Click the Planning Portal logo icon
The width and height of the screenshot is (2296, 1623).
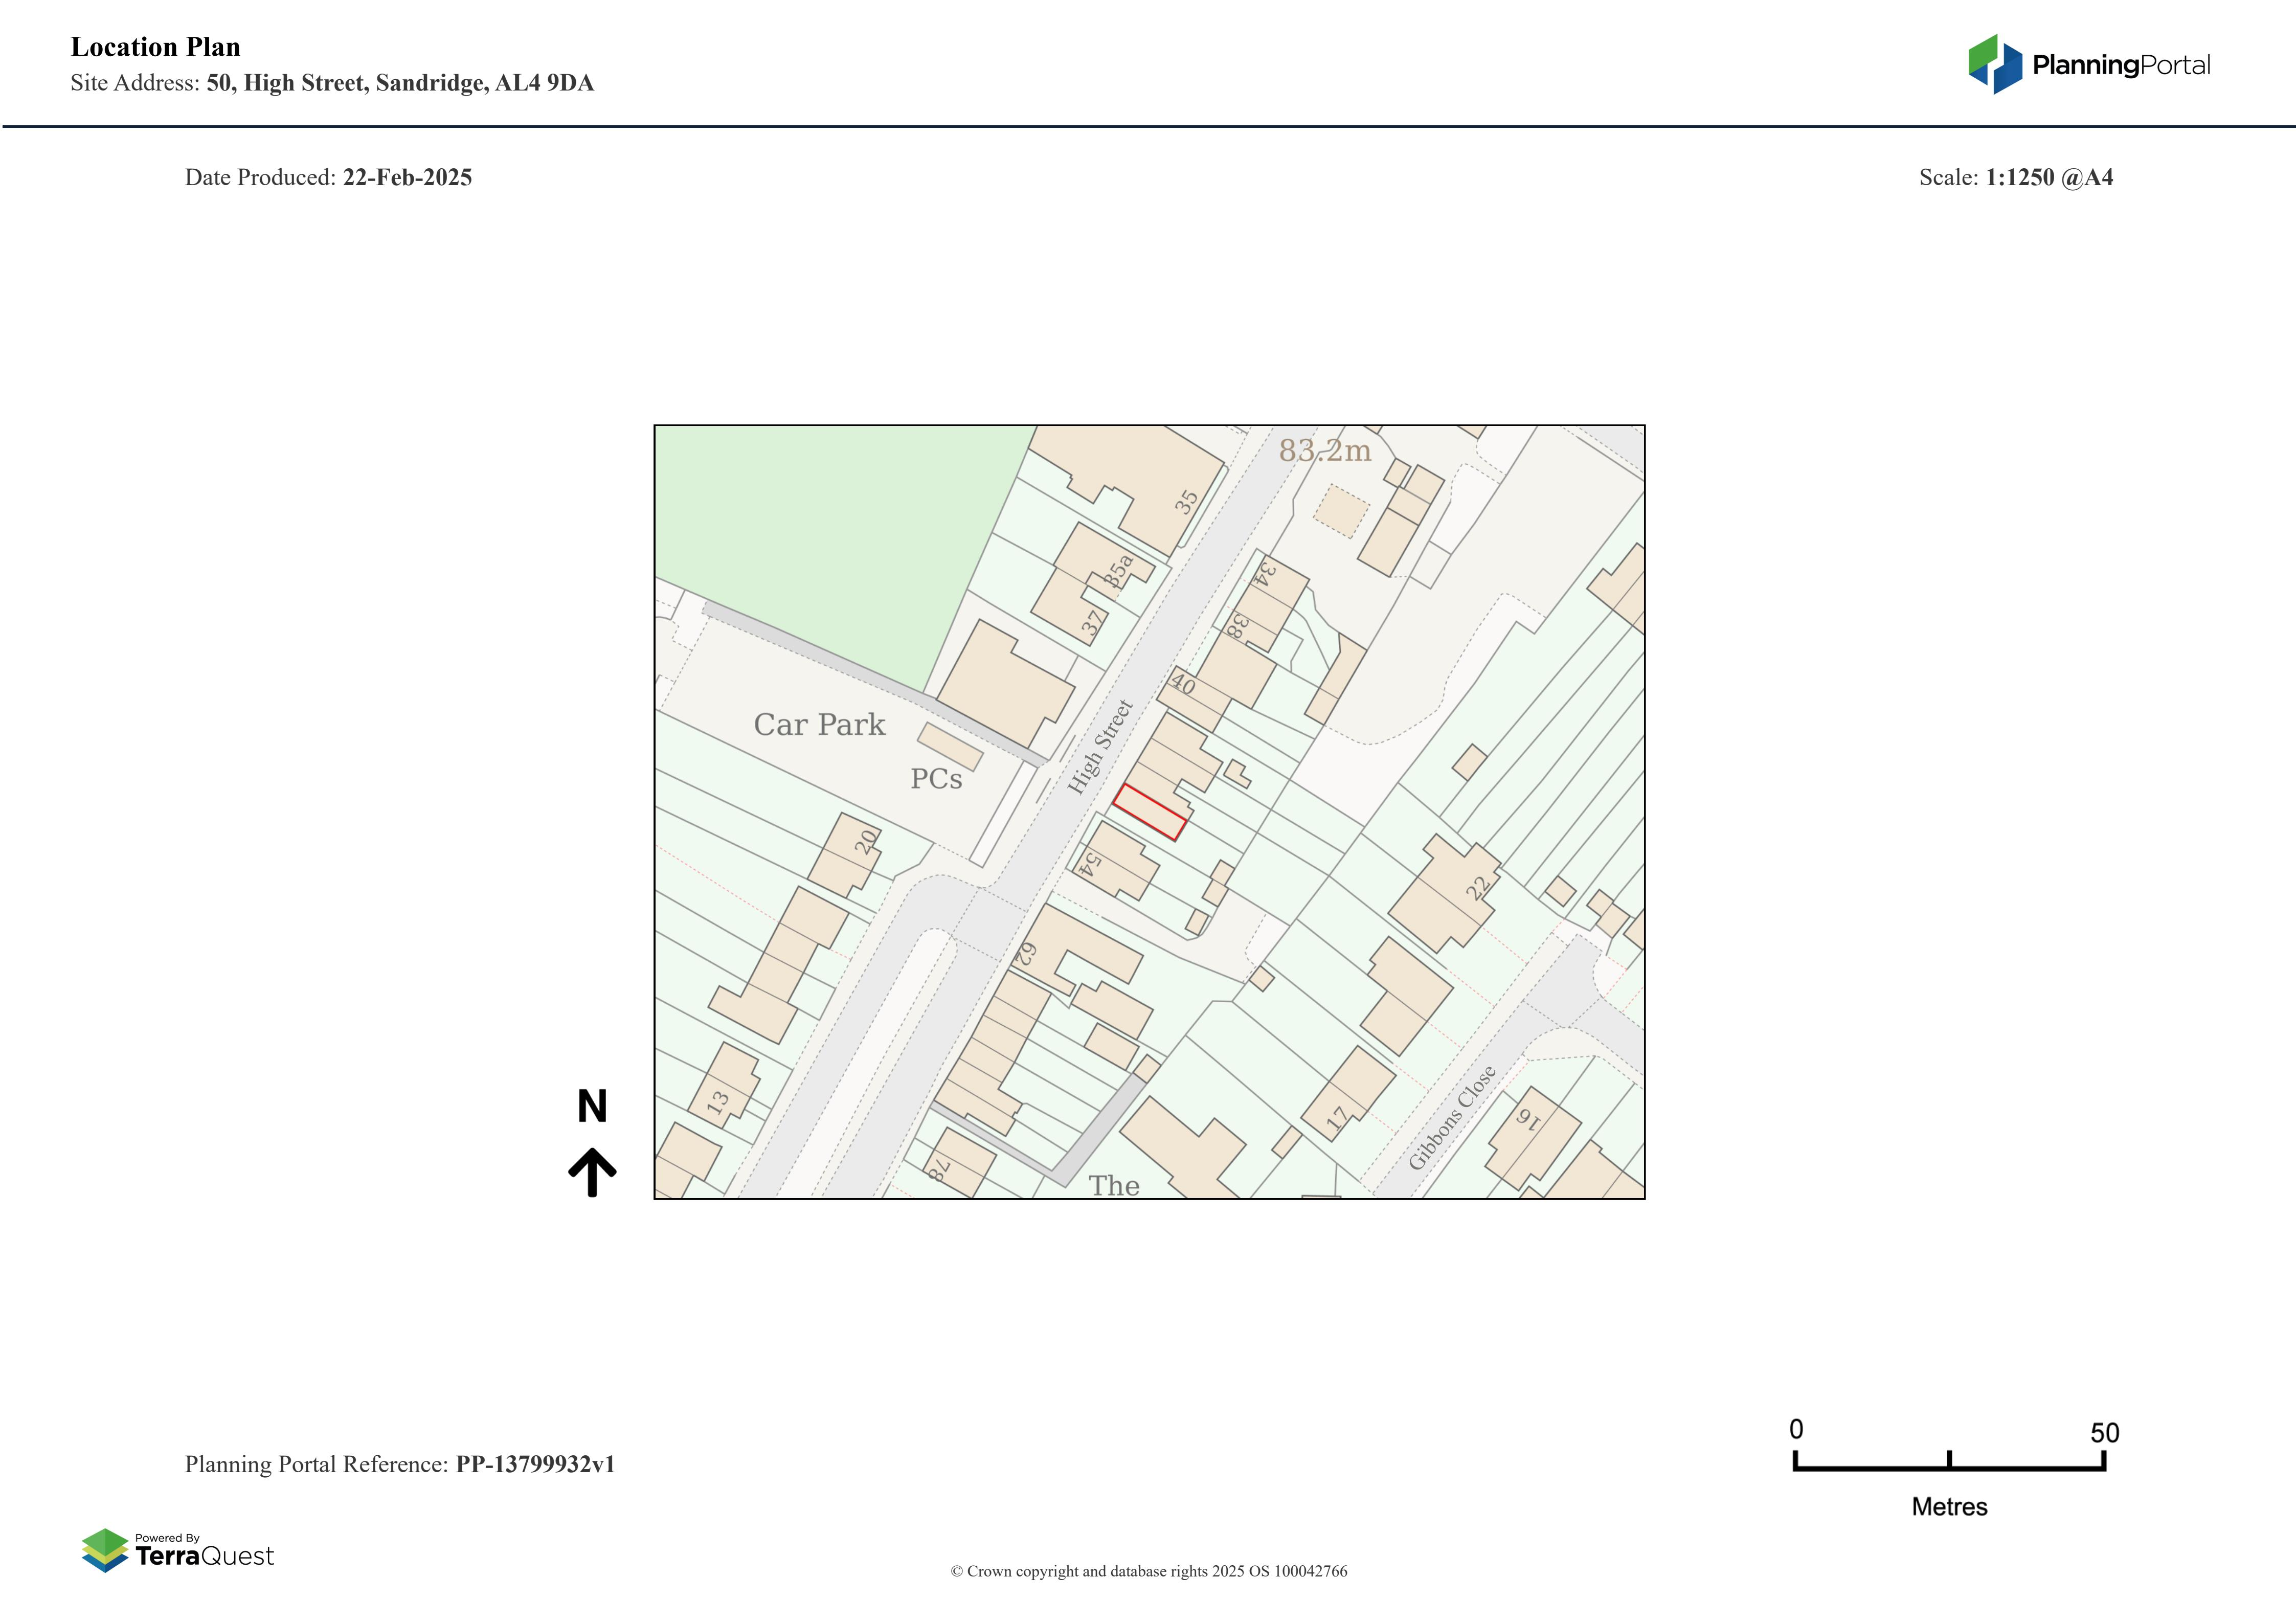1995,65
